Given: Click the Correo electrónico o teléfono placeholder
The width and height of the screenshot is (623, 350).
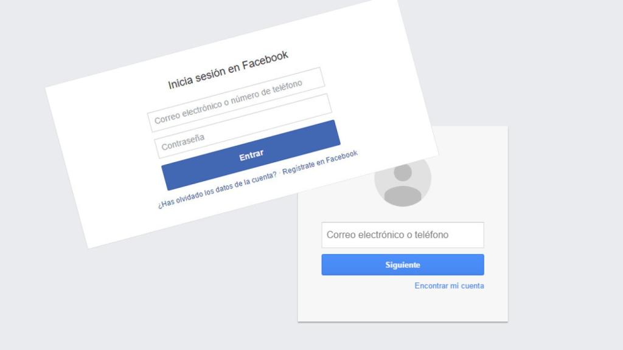Looking at the screenshot, I should 388,235.
